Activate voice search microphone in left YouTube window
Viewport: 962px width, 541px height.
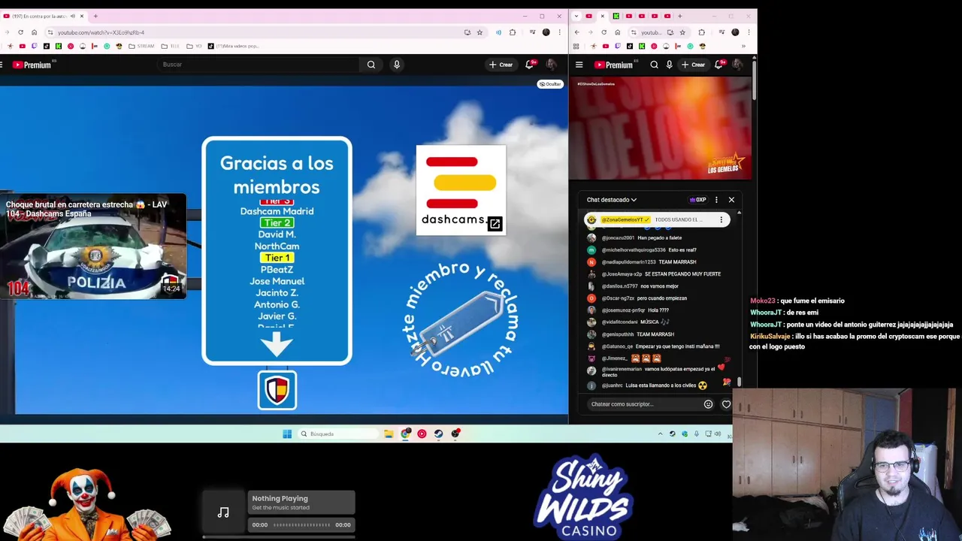tap(397, 65)
